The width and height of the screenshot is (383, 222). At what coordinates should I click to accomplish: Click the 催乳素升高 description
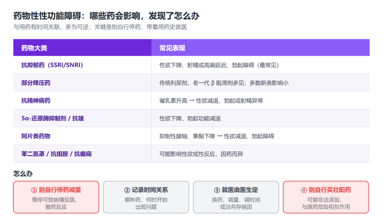pos(211,101)
